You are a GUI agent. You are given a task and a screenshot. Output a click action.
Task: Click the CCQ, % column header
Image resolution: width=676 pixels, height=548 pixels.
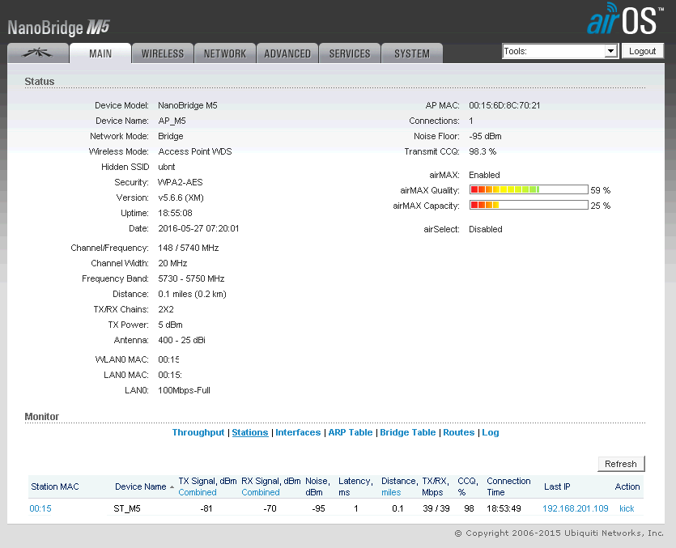[x=468, y=486]
